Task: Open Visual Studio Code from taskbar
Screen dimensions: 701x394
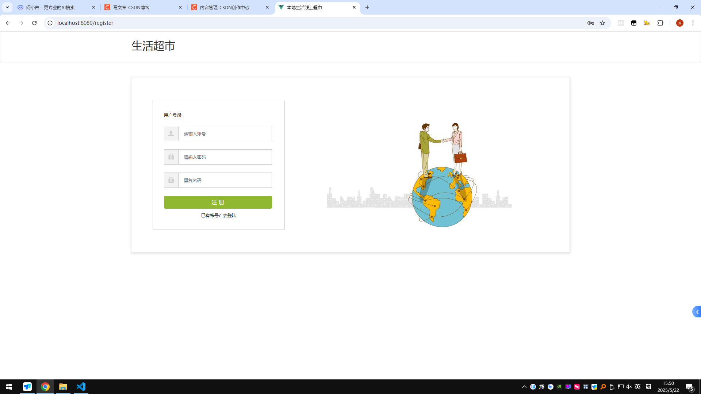Action: [81, 387]
